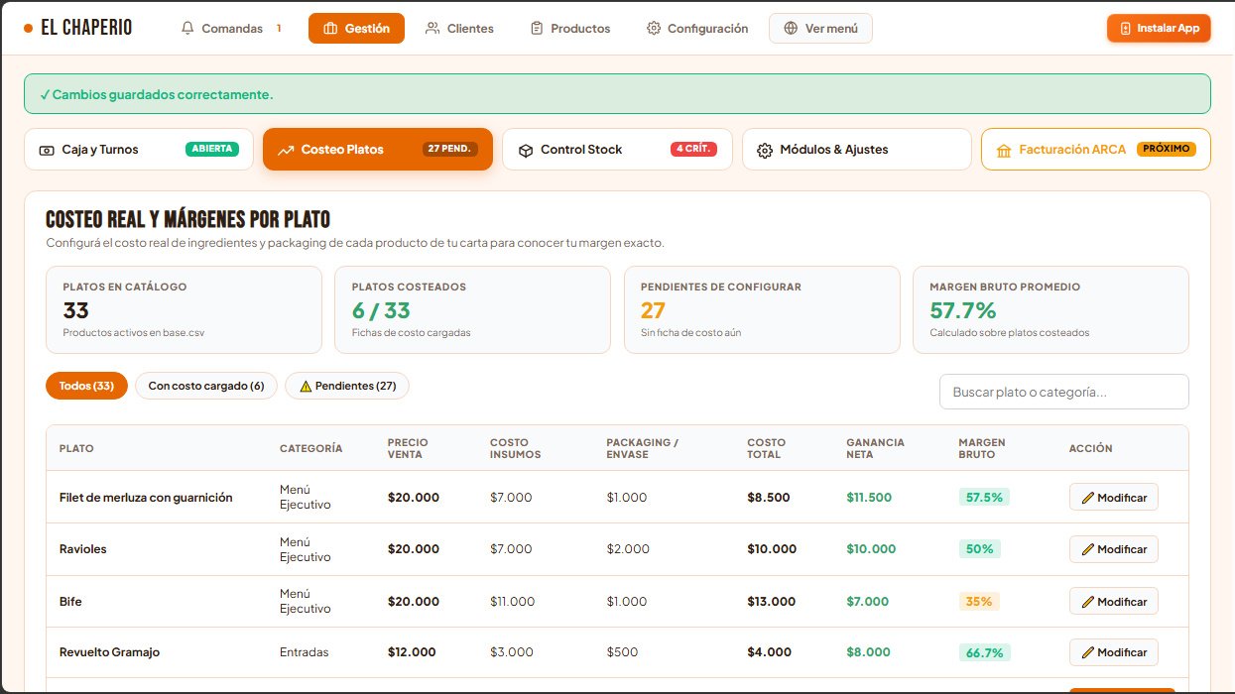Click the briefcase icon on Gestión tab
Viewport: 1235px width, 694px height.
[330, 29]
